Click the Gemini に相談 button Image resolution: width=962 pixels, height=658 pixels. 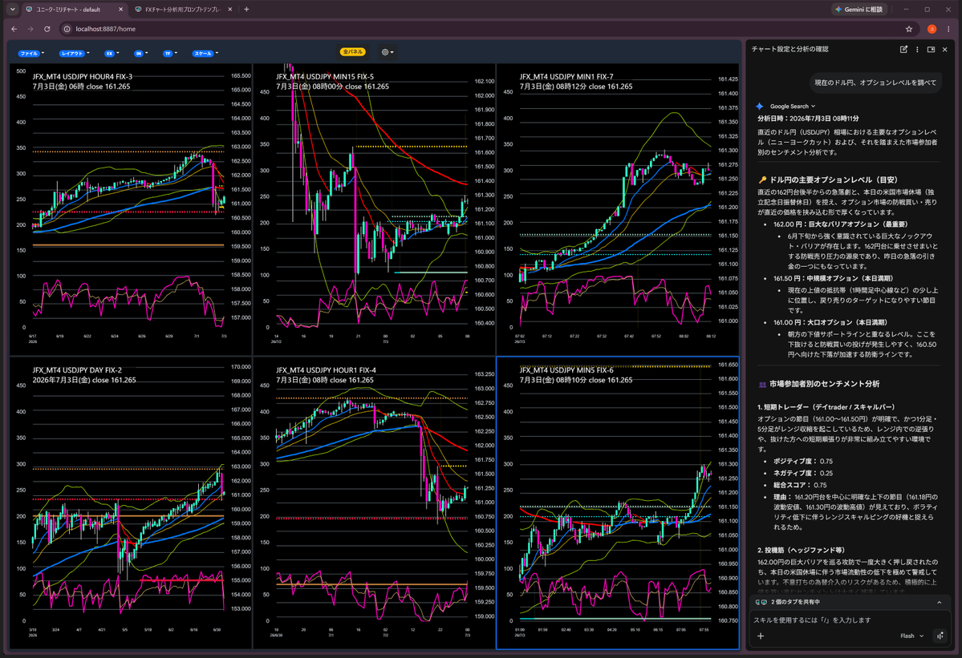click(x=858, y=9)
